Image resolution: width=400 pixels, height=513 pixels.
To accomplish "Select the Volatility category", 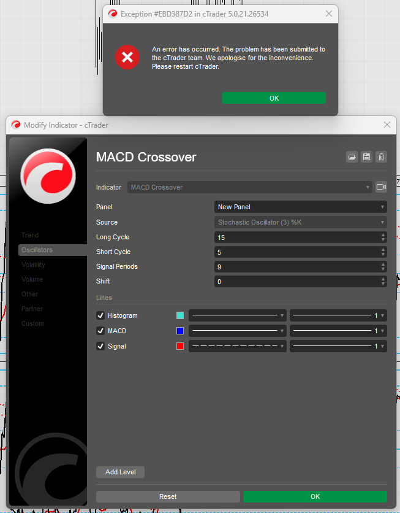I will tap(33, 264).
